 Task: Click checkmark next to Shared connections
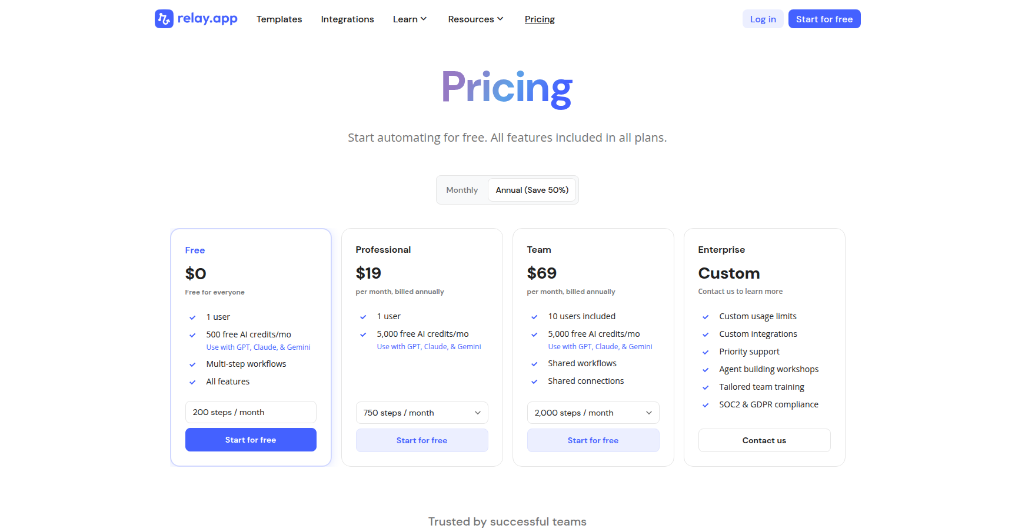click(x=534, y=382)
